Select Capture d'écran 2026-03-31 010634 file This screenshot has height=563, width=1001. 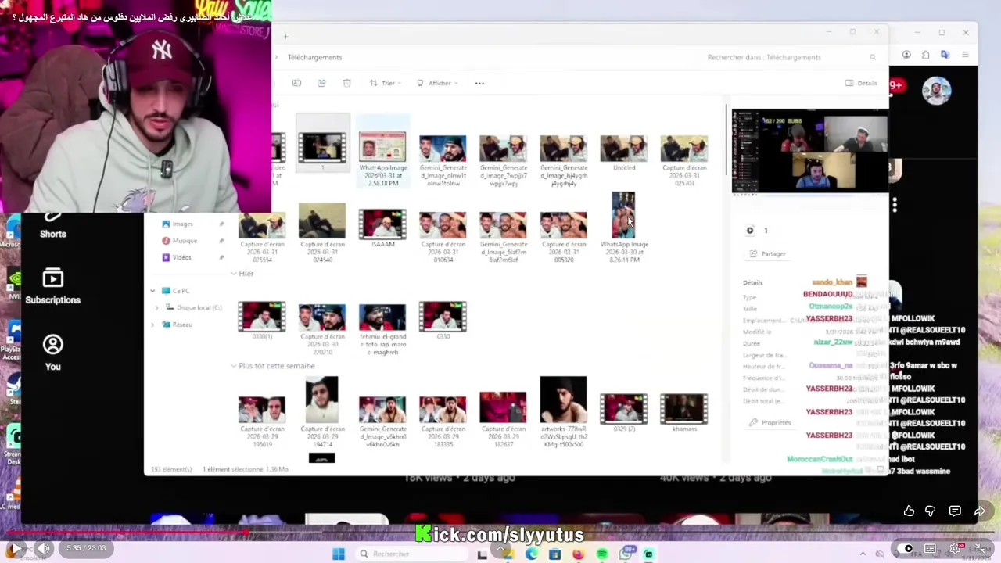click(443, 236)
